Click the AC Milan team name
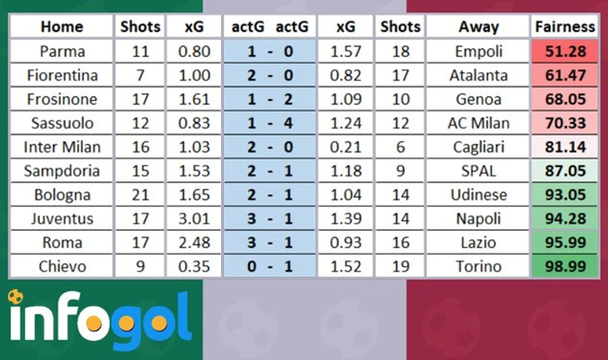The width and height of the screenshot is (608, 360). pos(478,123)
